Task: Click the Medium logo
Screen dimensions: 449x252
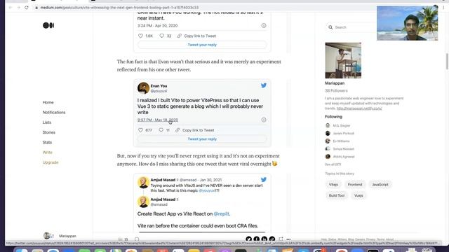Action: (48, 25)
